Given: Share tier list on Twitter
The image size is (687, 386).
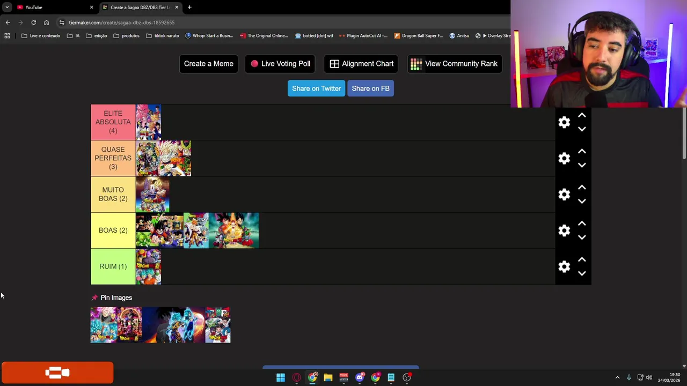Looking at the screenshot, I should tap(316, 88).
